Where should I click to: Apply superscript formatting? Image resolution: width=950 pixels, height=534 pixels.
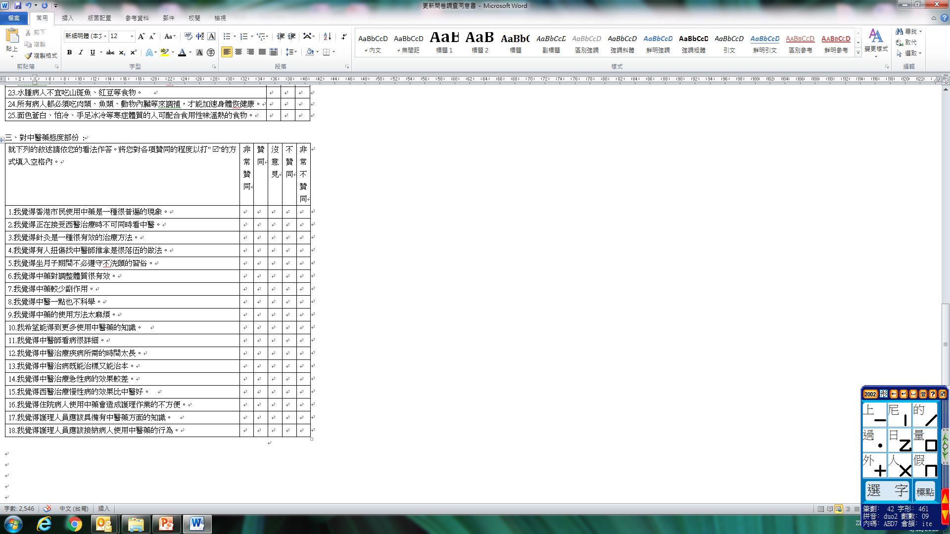[133, 52]
